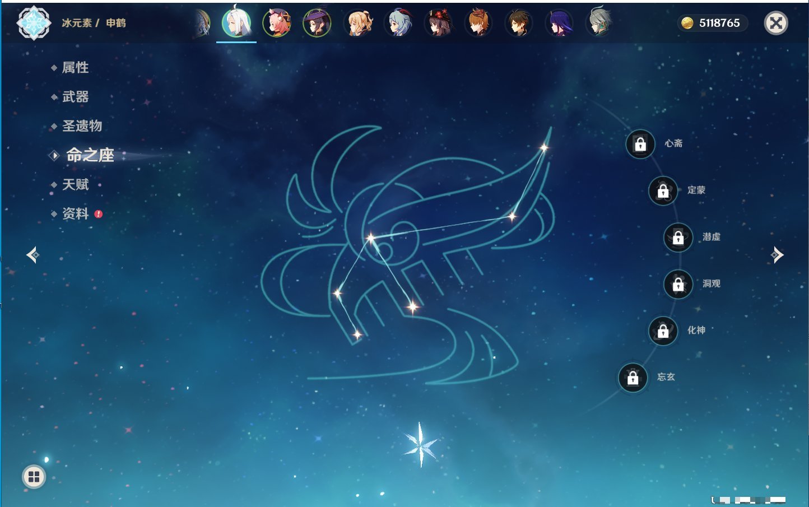809x507 pixels.
Task: Open the 武器 weapon tab
Action: (75, 97)
